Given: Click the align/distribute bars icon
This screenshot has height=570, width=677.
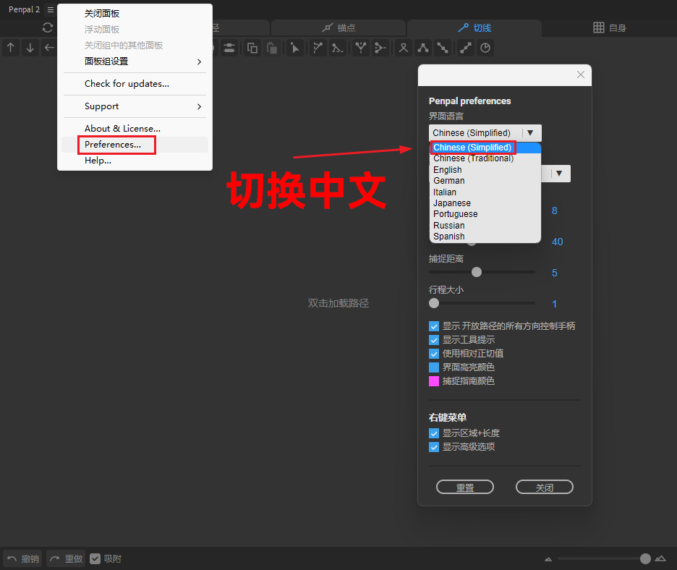Looking at the screenshot, I should click(229, 48).
